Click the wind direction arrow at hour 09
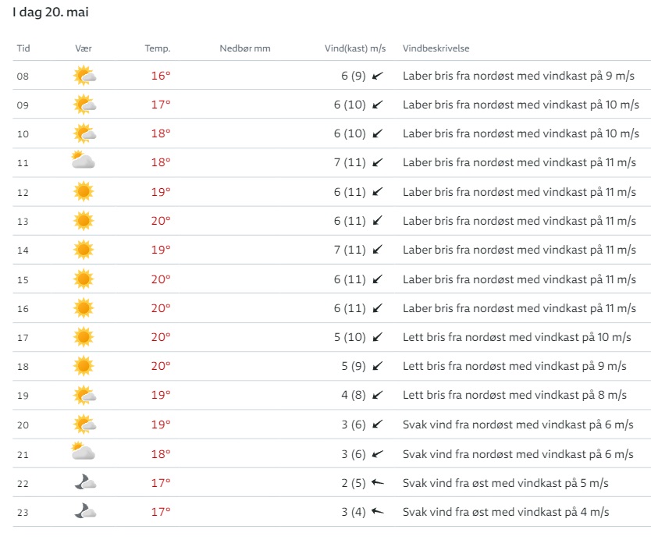This screenshot has height=540, width=651. pos(378,105)
